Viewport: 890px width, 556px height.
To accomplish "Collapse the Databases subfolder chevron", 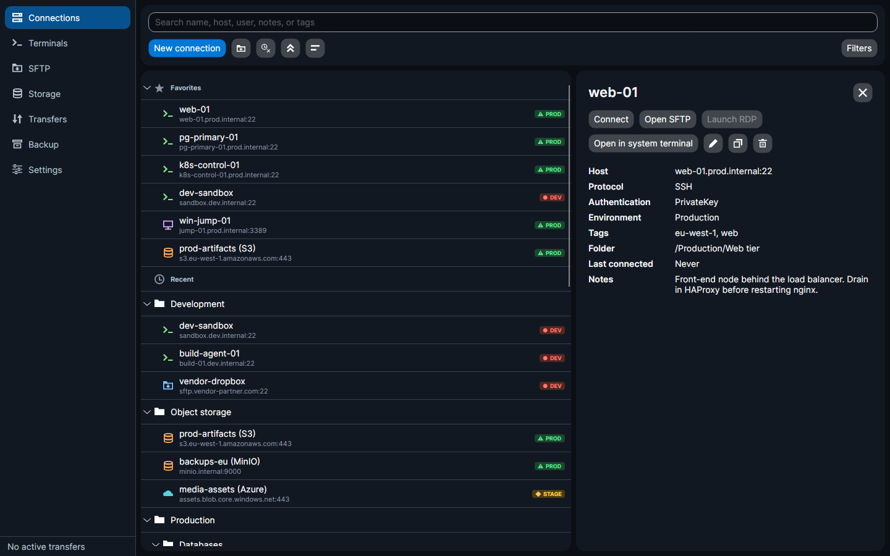I will (x=156, y=545).
